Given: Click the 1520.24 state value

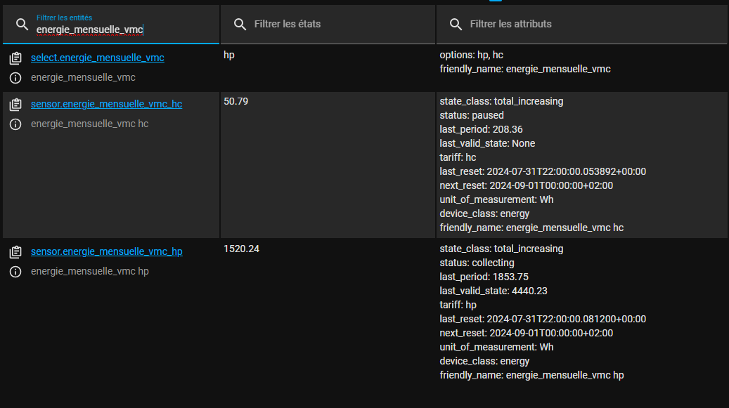Looking at the screenshot, I should pos(241,249).
